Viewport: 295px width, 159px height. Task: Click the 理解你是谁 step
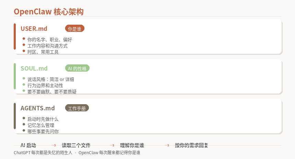(x=132, y=145)
